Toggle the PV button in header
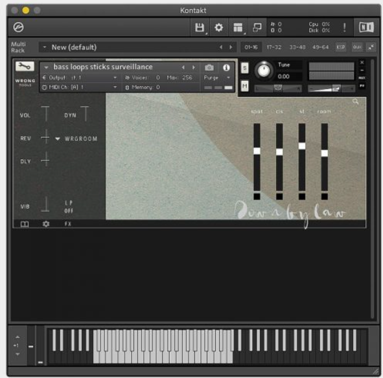This screenshot has width=383, height=378. pyautogui.click(x=362, y=86)
